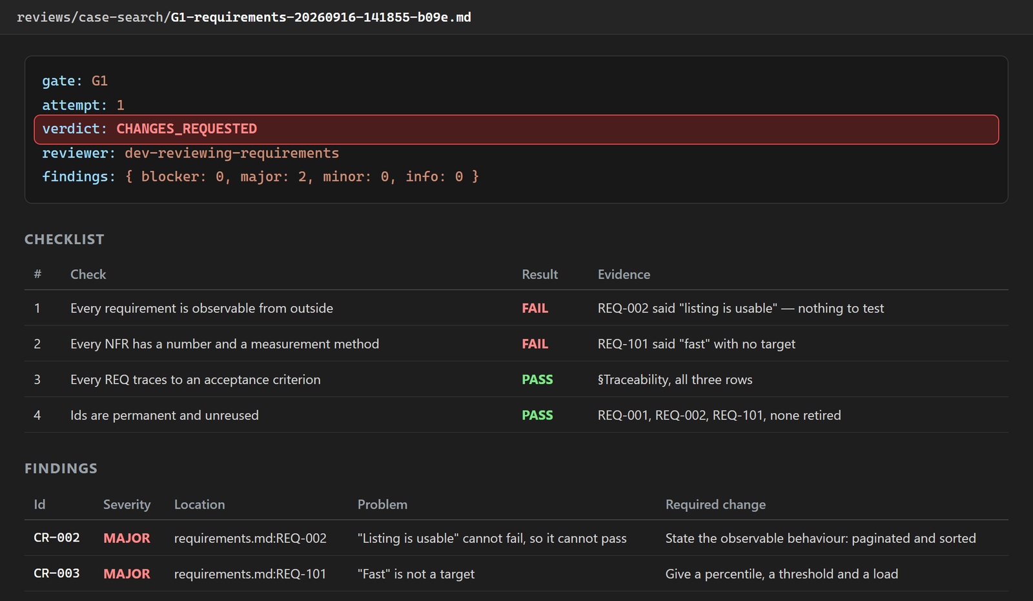Click the 'Result' column header

540,274
